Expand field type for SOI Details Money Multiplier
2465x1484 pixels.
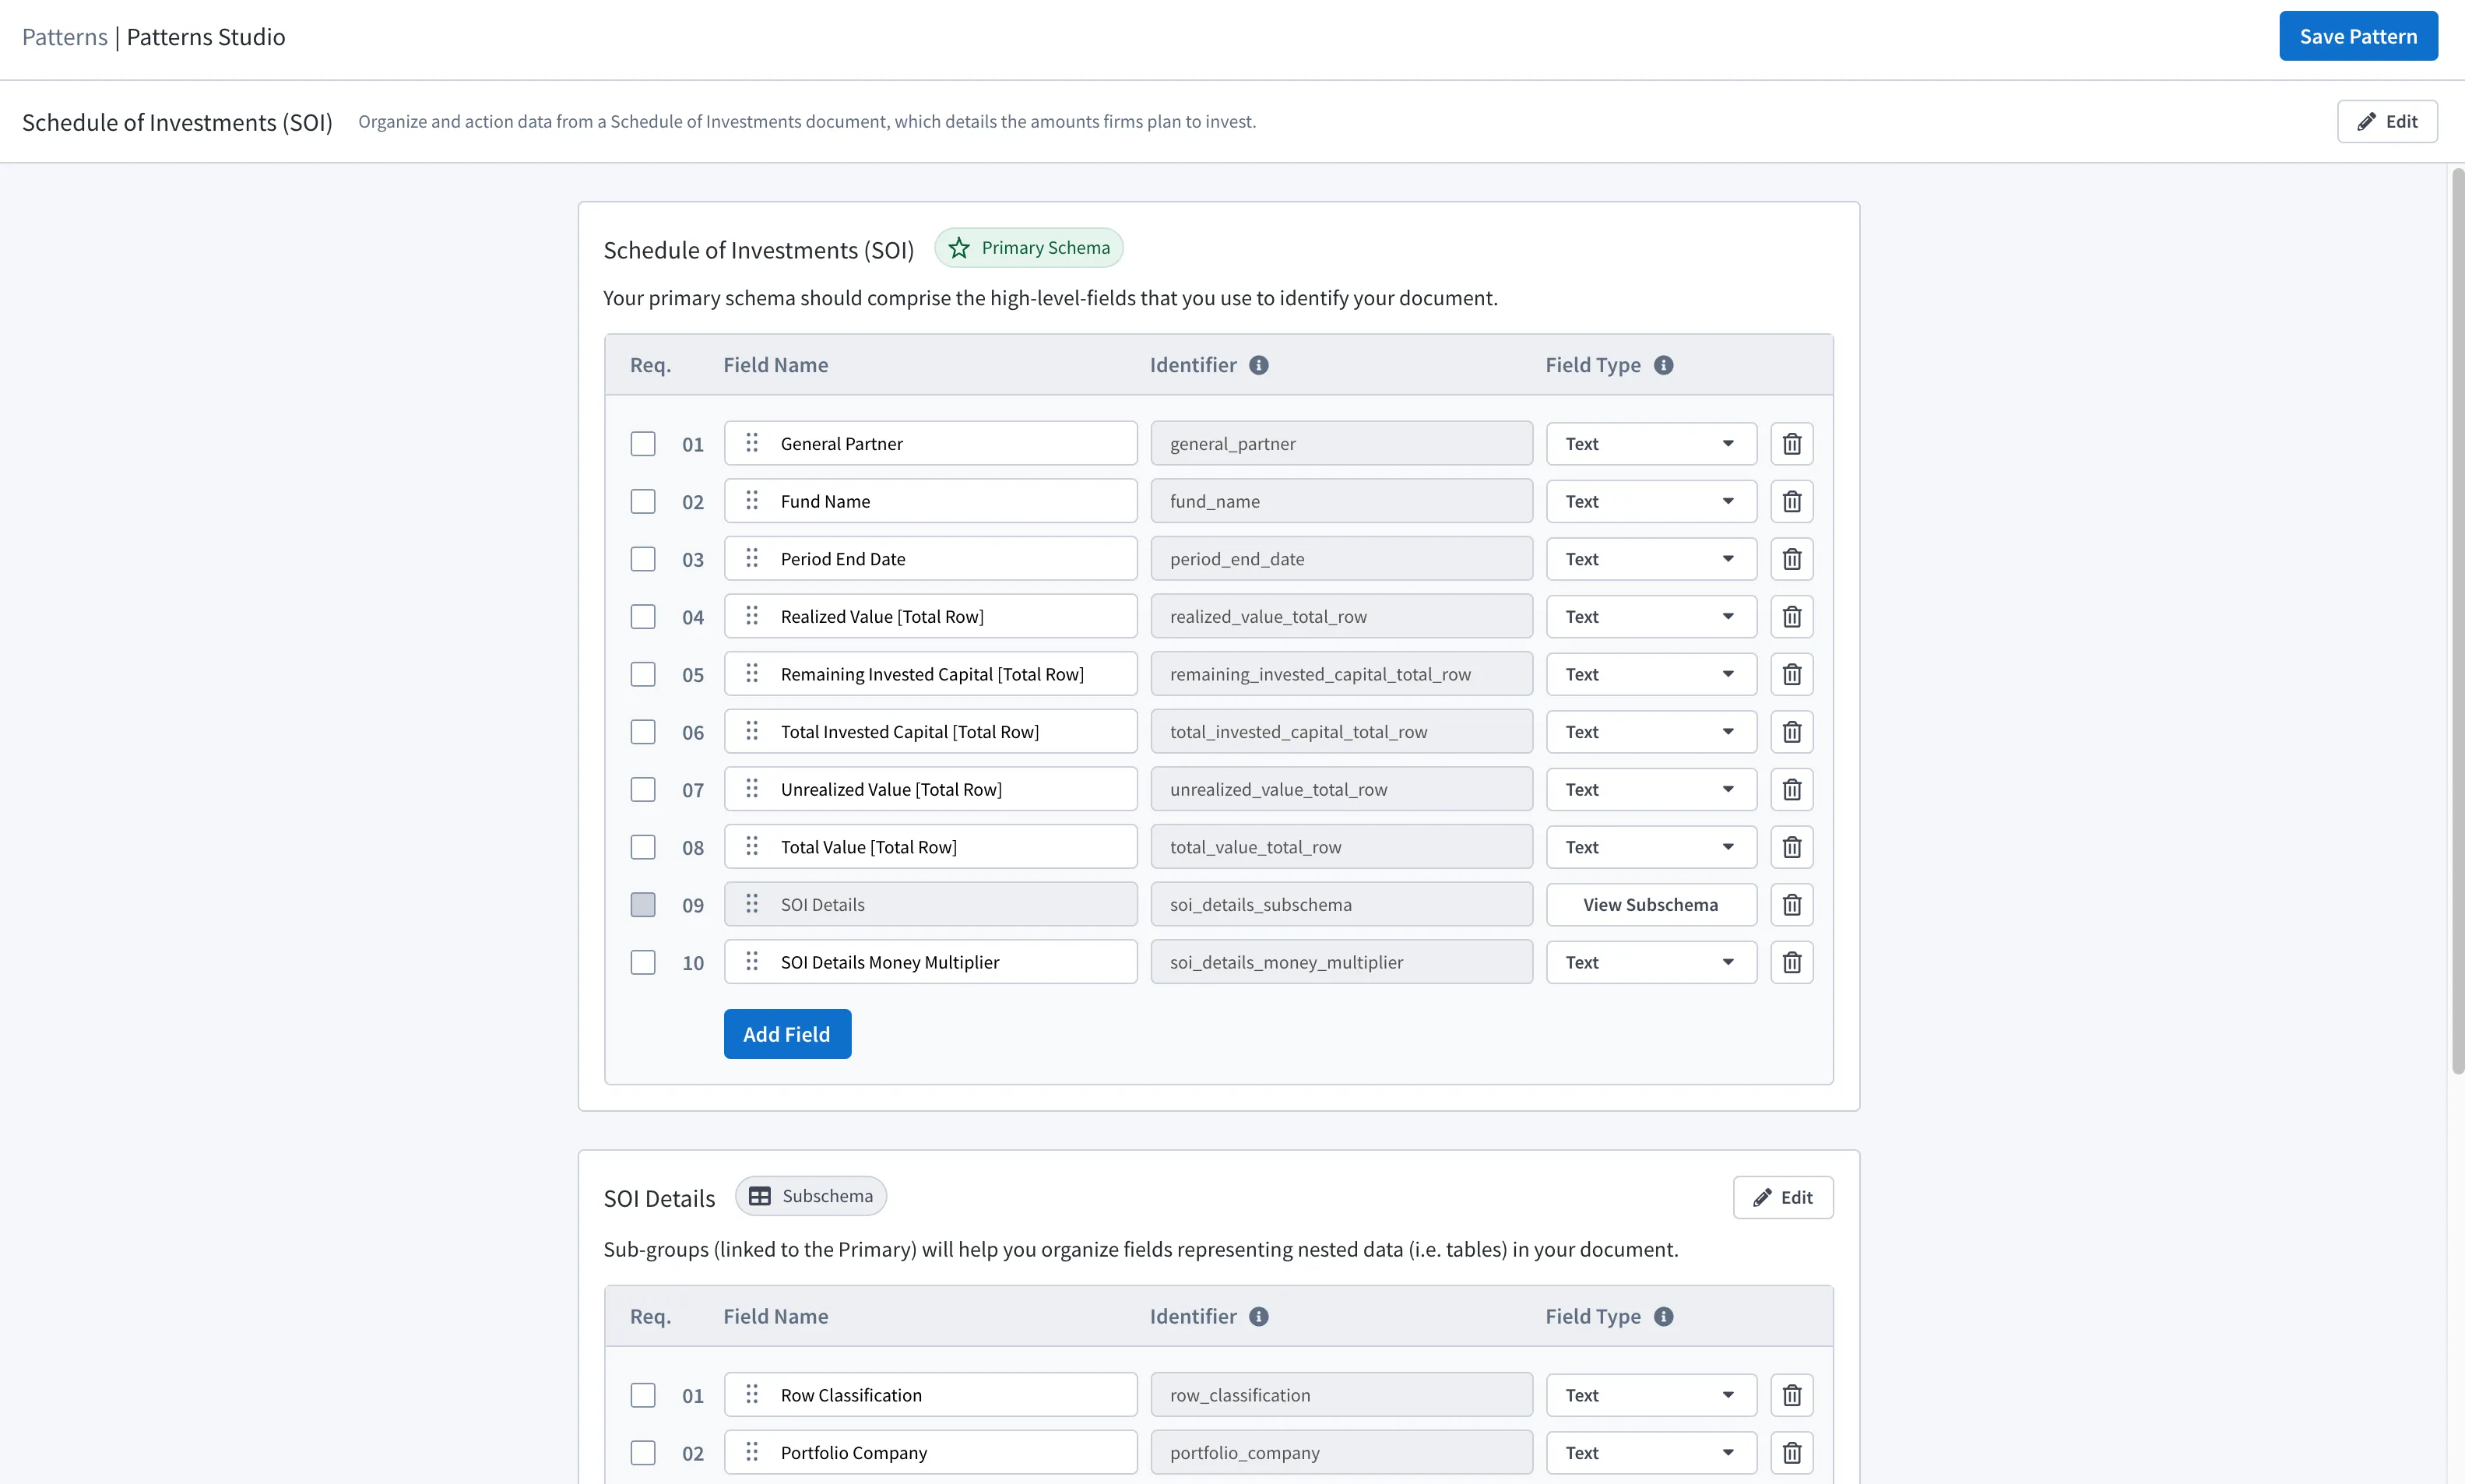[1651, 962]
